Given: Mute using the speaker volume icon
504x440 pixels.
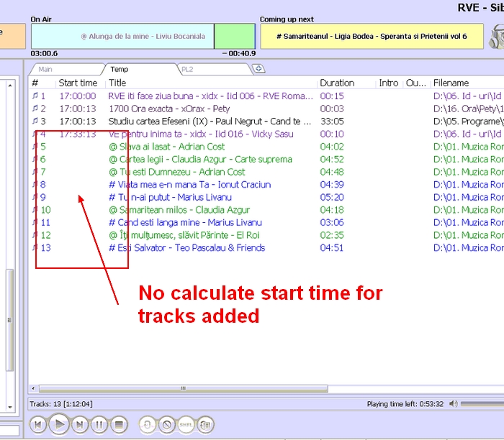Looking at the screenshot, I should click(453, 404).
